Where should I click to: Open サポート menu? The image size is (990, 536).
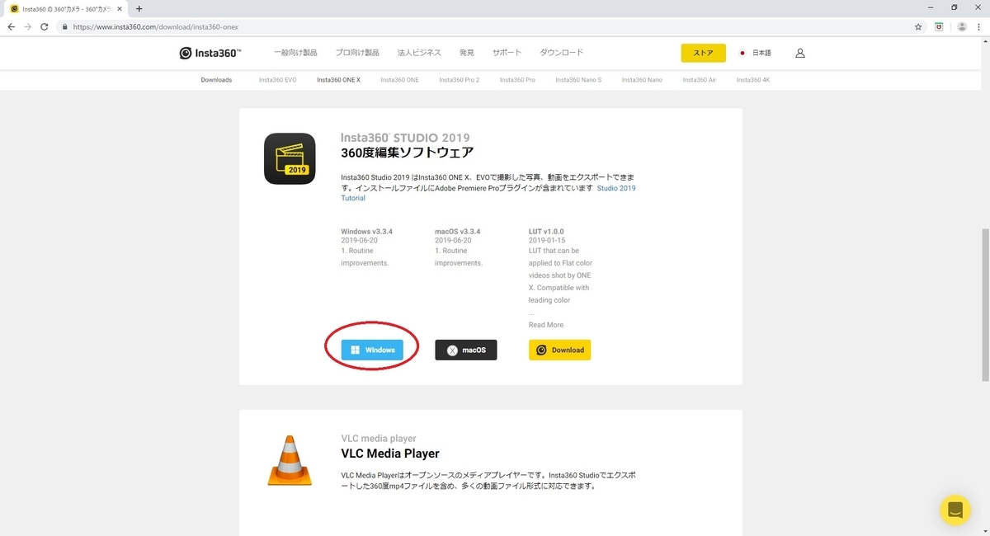[507, 53]
